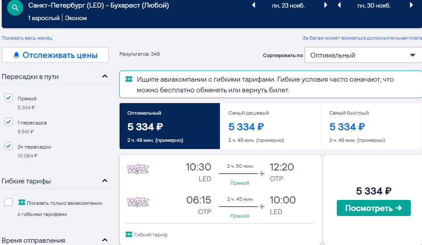
Task: Click the bell icon on Отслеживать цены
Action: click(17, 55)
